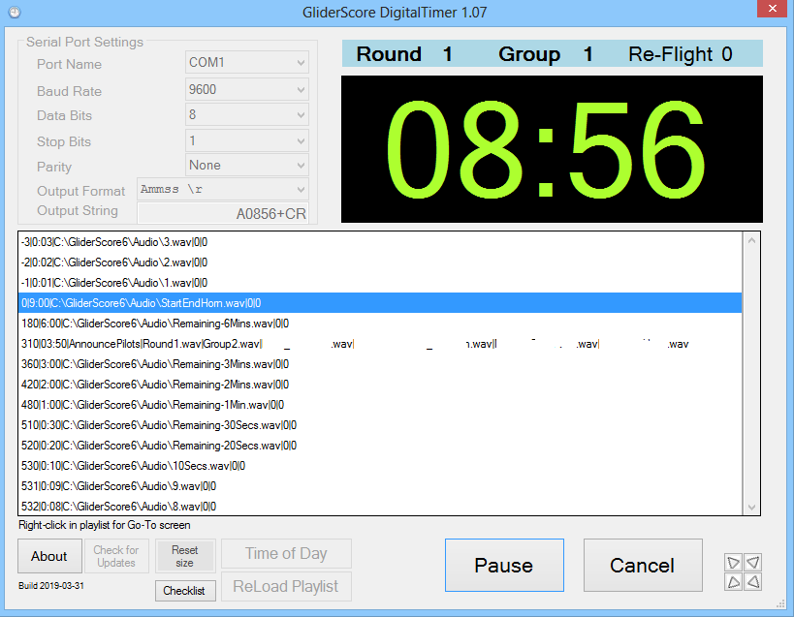Pause the running timer

click(504, 565)
